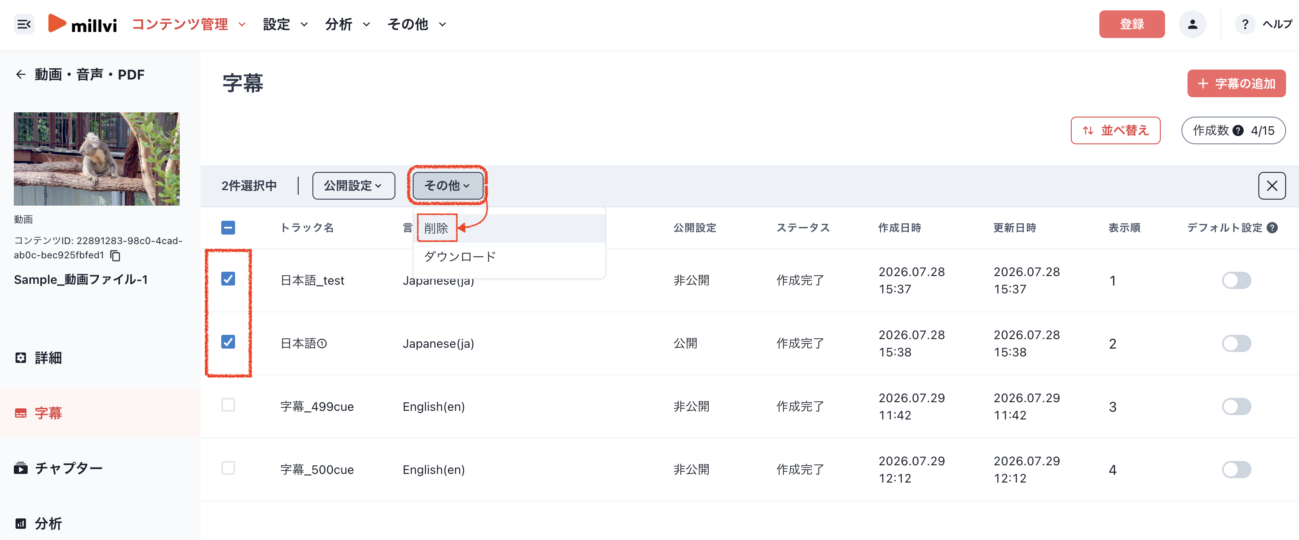Image resolution: width=1299 pixels, height=540 pixels.
Task: Click the 字幕の追加 button
Action: click(1236, 83)
